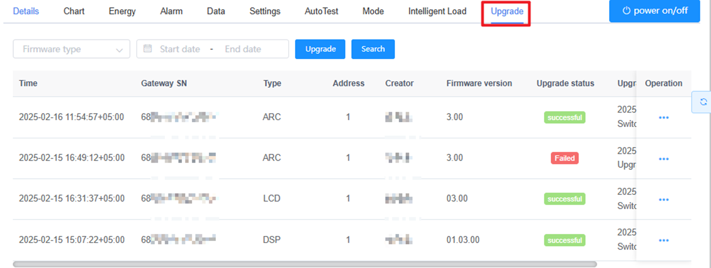This screenshot has height=268, width=711.
Task: Open the Firmware type dropdown
Action: pyautogui.click(x=72, y=49)
